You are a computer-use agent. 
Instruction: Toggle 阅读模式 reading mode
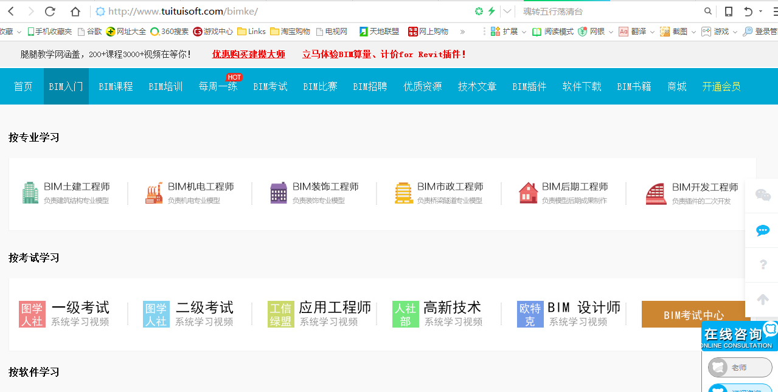coord(553,32)
